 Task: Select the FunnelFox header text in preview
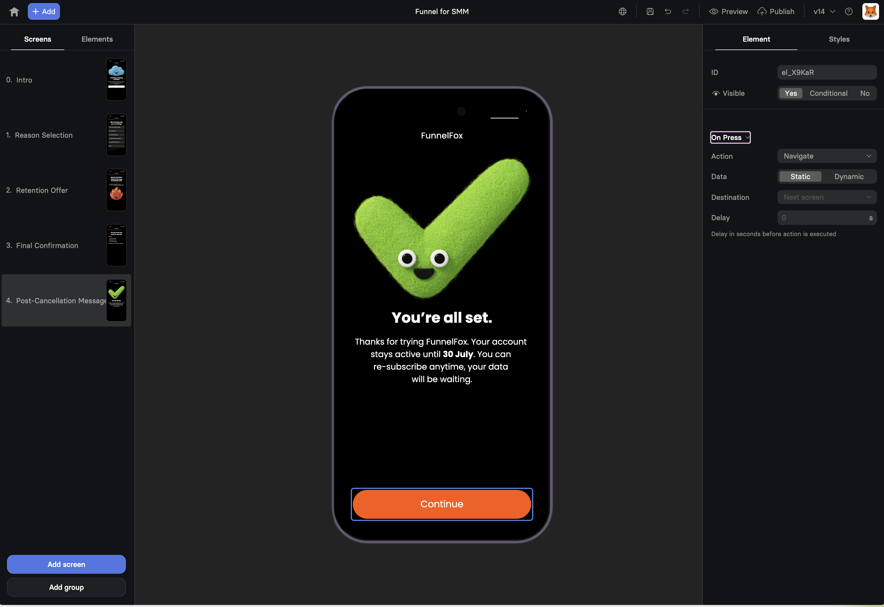(442, 135)
